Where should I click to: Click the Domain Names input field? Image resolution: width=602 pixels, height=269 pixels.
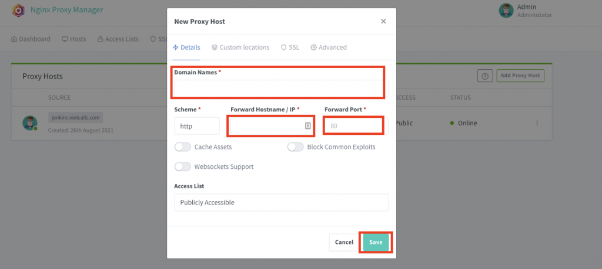coord(280,88)
